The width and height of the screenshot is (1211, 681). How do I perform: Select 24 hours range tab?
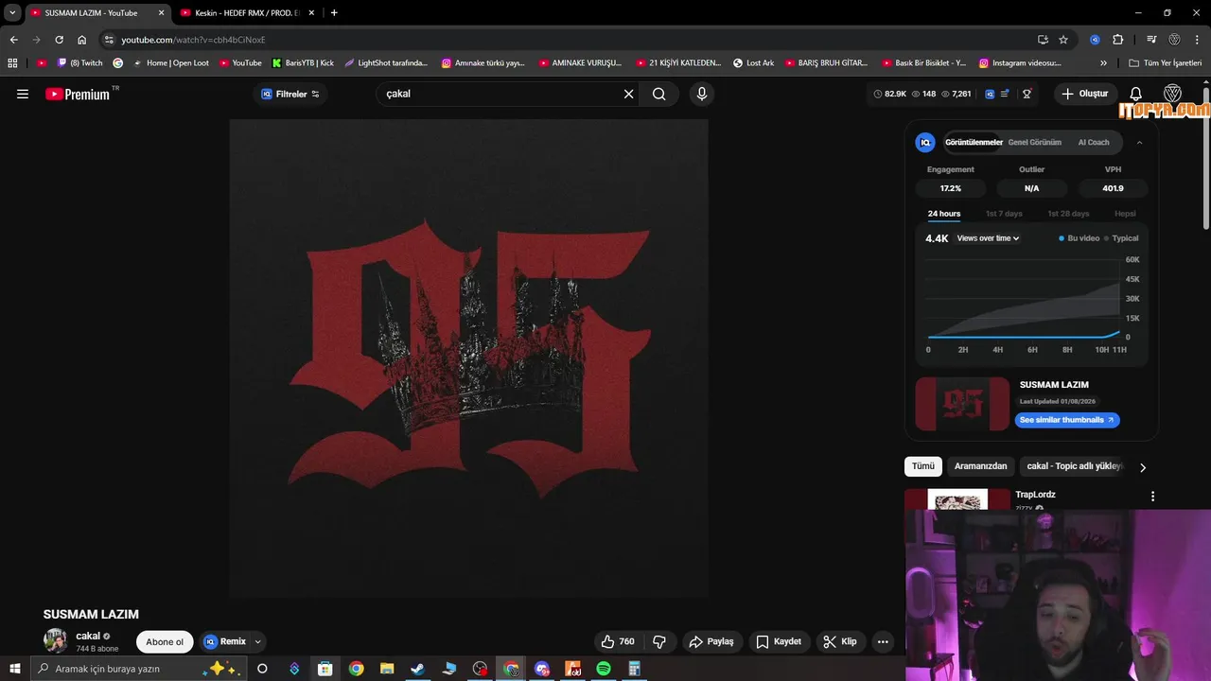tap(943, 214)
